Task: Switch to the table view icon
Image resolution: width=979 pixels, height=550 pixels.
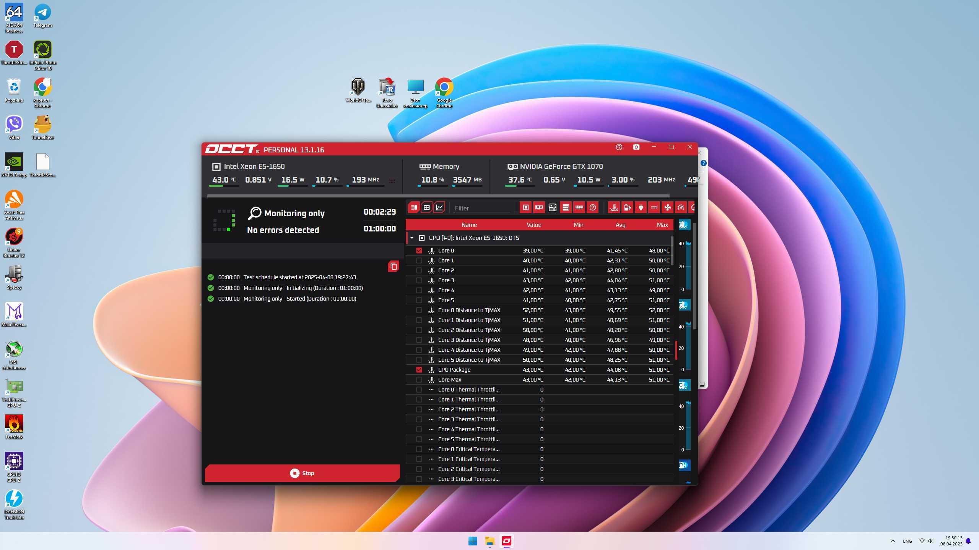Action: [427, 207]
